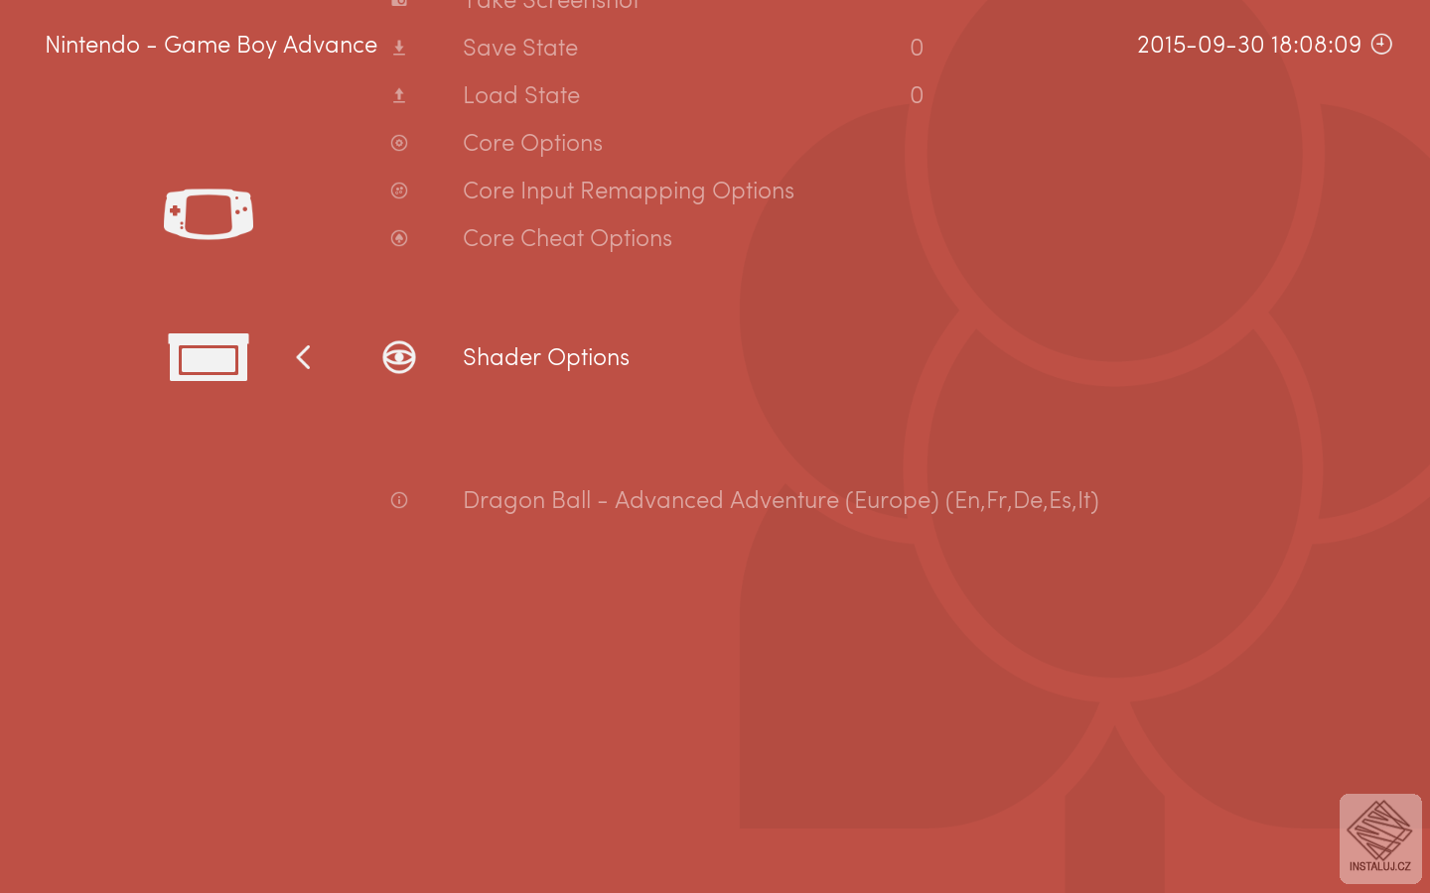Click the info icon beside Dragon Ball

399,500
